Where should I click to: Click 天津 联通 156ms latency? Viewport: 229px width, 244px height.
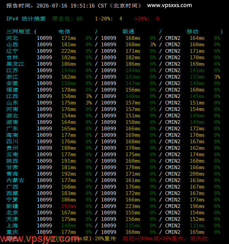(133, 219)
